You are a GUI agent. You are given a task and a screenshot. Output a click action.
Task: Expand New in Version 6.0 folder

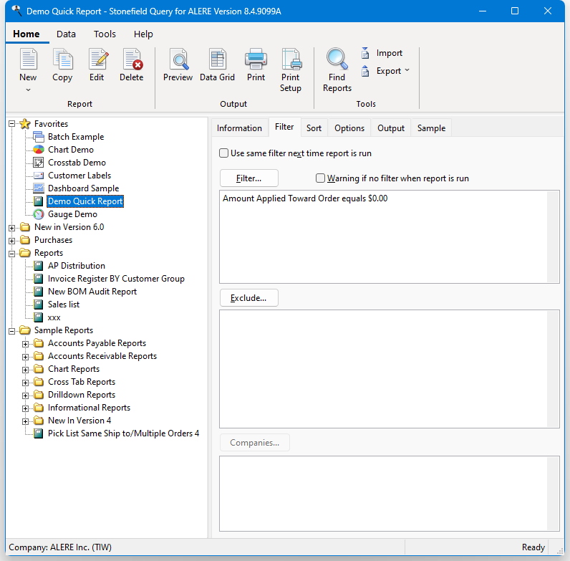tap(12, 228)
